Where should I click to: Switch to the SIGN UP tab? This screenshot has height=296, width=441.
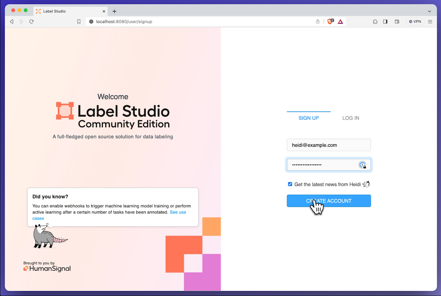(309, 118)
